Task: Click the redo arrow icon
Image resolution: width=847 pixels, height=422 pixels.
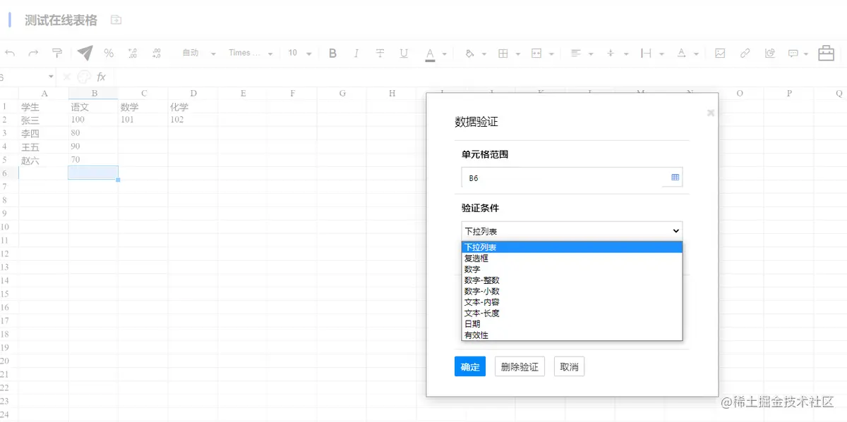Action: pos(33,54)
